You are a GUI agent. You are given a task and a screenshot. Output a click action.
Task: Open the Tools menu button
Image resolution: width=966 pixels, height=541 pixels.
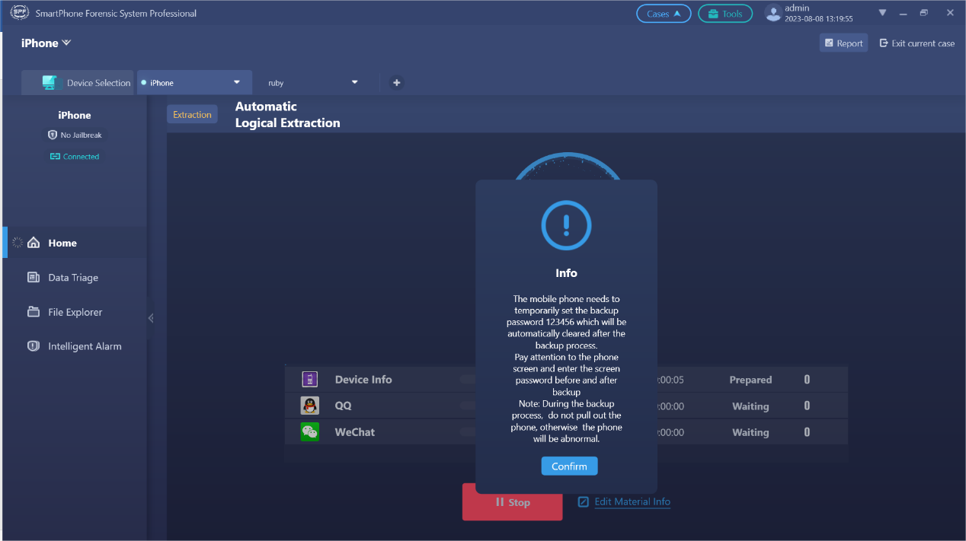[725, 14]
